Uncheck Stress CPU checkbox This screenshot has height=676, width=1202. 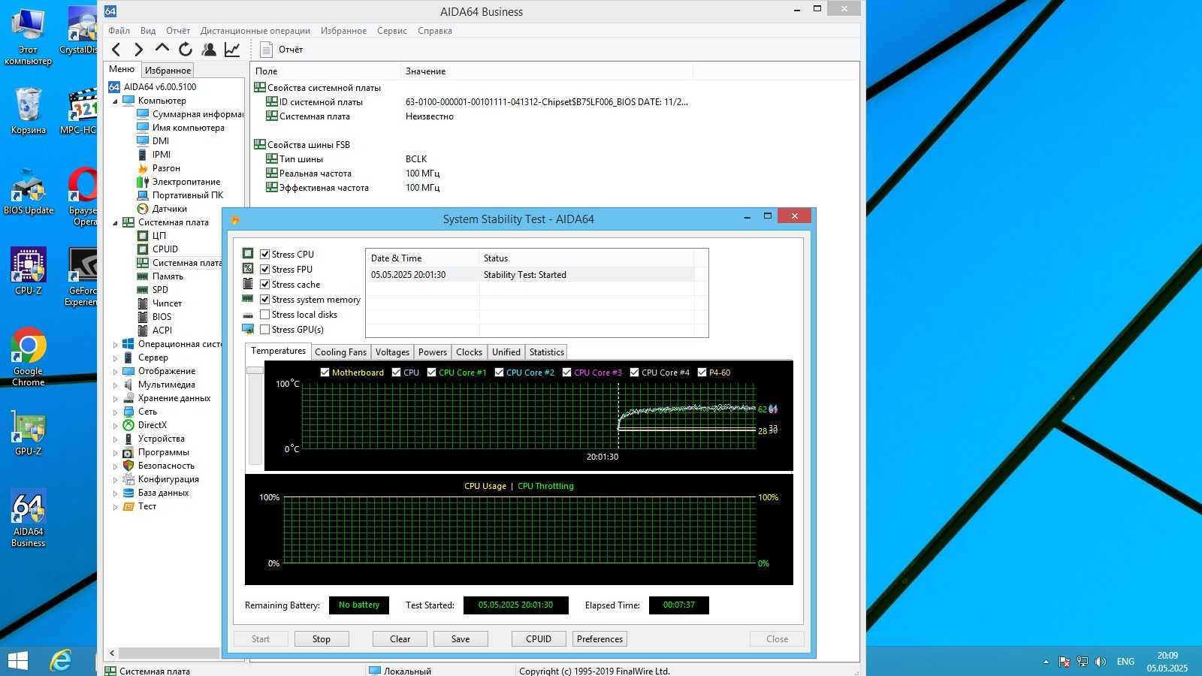tap(265, 254)
